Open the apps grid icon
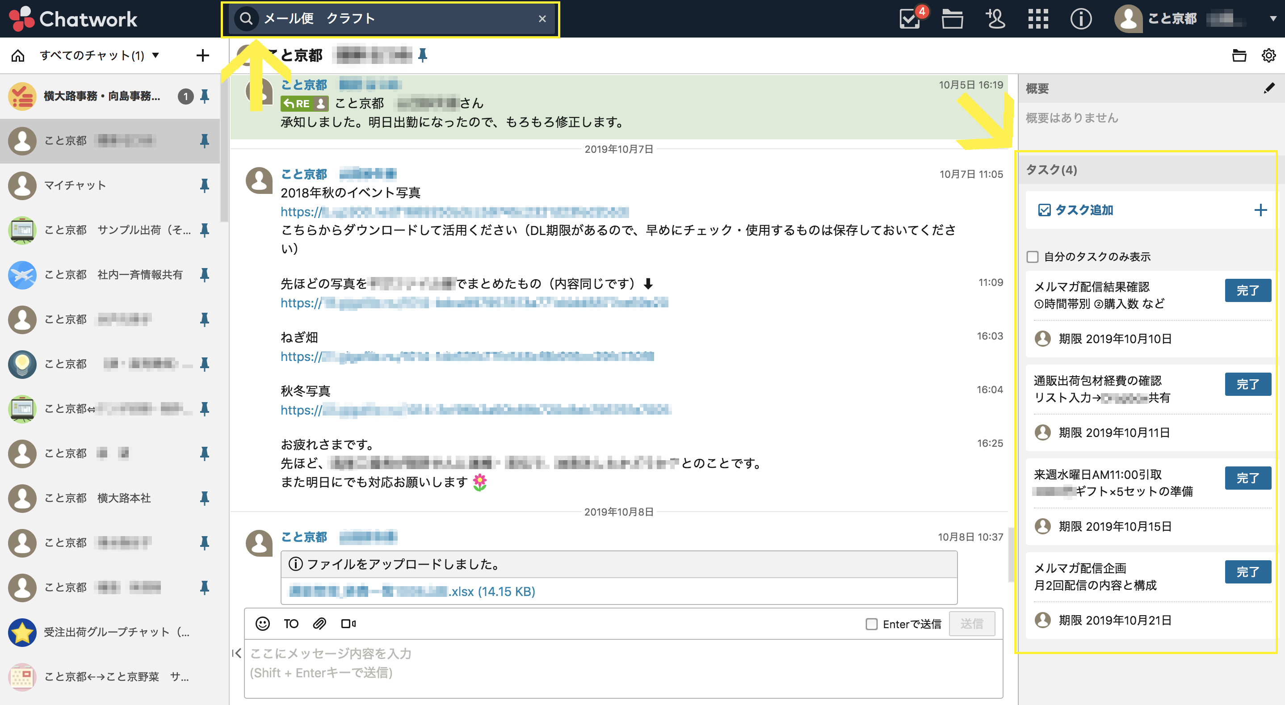The image size is (1285, 705). 1038,19
